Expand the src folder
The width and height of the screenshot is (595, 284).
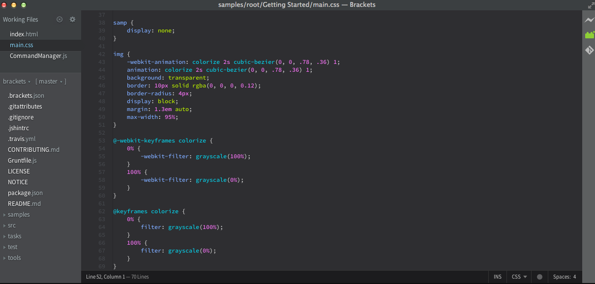12,226
